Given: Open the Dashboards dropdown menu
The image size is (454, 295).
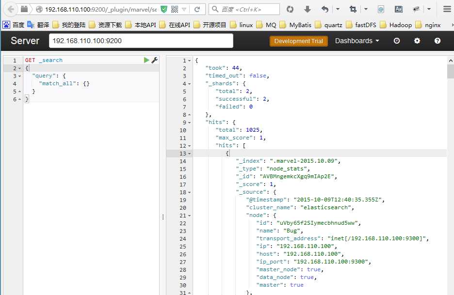Looking at the screenshot, I should coord(357,41).
